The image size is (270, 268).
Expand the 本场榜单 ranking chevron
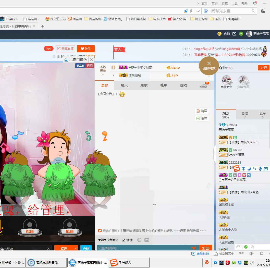pyautogui.click(x=103, y=74)
